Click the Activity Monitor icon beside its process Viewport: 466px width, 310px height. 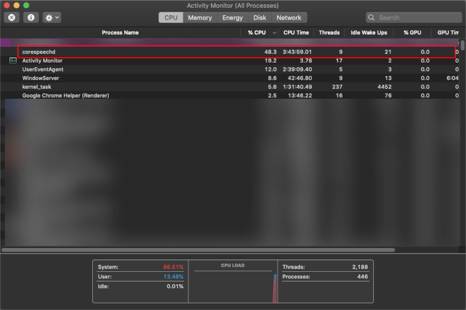[x=12, y=60]
